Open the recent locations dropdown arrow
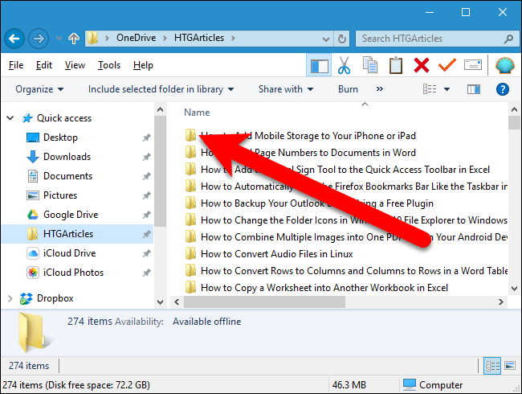This screenshot has height=394, width=522. (59, 39)
